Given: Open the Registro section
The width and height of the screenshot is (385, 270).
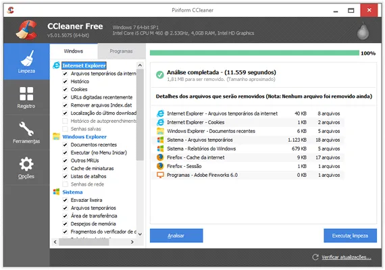Looking at the screenshot, I should 26,97.
